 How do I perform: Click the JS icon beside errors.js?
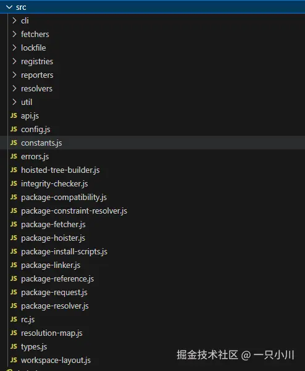pos(14,156)
